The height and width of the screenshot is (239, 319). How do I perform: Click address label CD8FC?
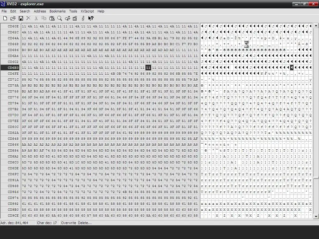coord(13,174)
